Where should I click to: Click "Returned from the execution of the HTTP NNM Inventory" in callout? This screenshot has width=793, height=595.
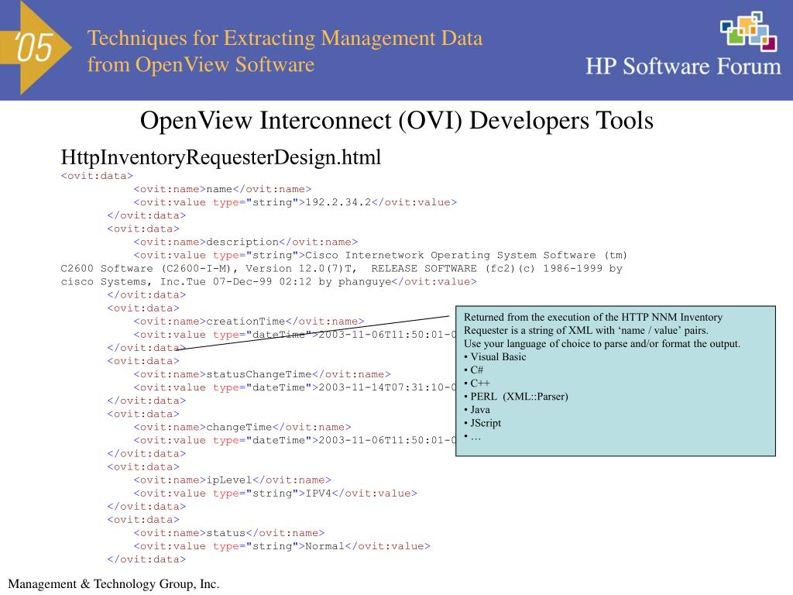click(x=593, y=317)
